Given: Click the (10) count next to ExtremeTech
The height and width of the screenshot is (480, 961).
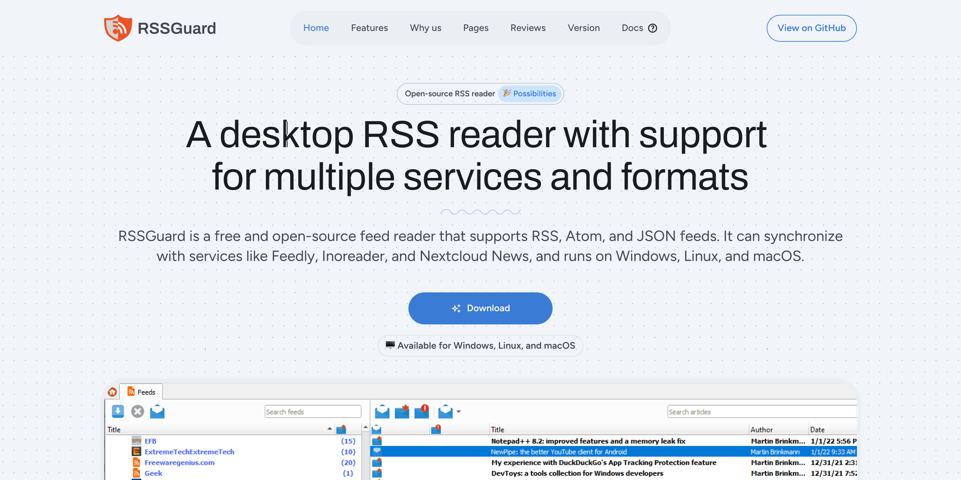Looking at the screenshot, I should (x=348, y=452).
